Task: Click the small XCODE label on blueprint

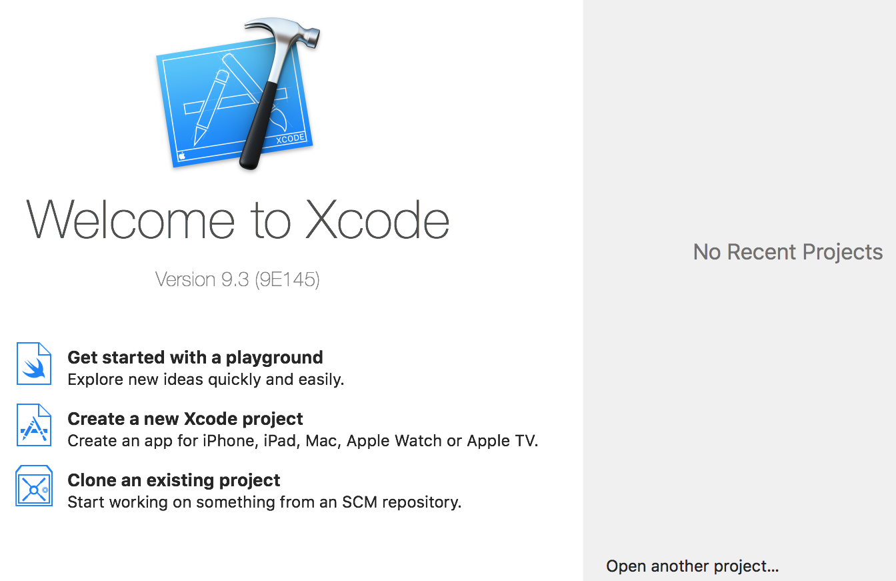Action: (x=291, y=139)
